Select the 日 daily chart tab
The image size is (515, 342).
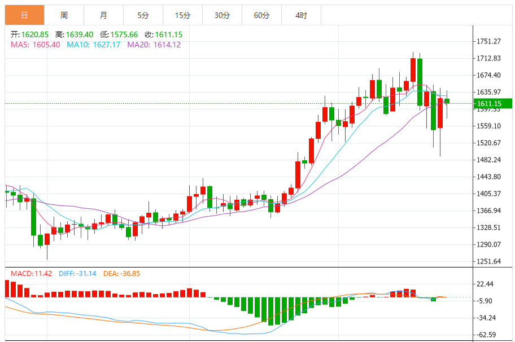24,15
